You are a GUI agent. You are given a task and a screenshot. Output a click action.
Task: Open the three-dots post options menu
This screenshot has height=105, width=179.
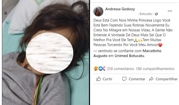pos(170,11)
